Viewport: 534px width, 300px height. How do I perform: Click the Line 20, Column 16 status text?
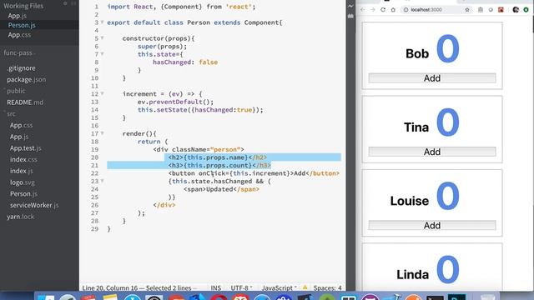109,287
